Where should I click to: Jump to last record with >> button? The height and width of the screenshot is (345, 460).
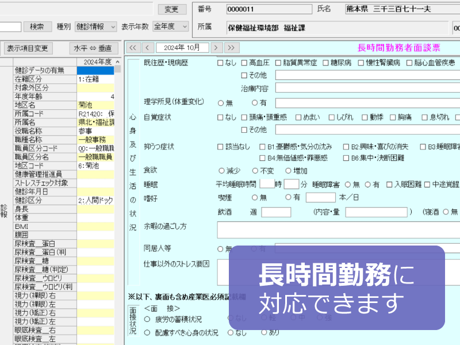pos(231,48)
